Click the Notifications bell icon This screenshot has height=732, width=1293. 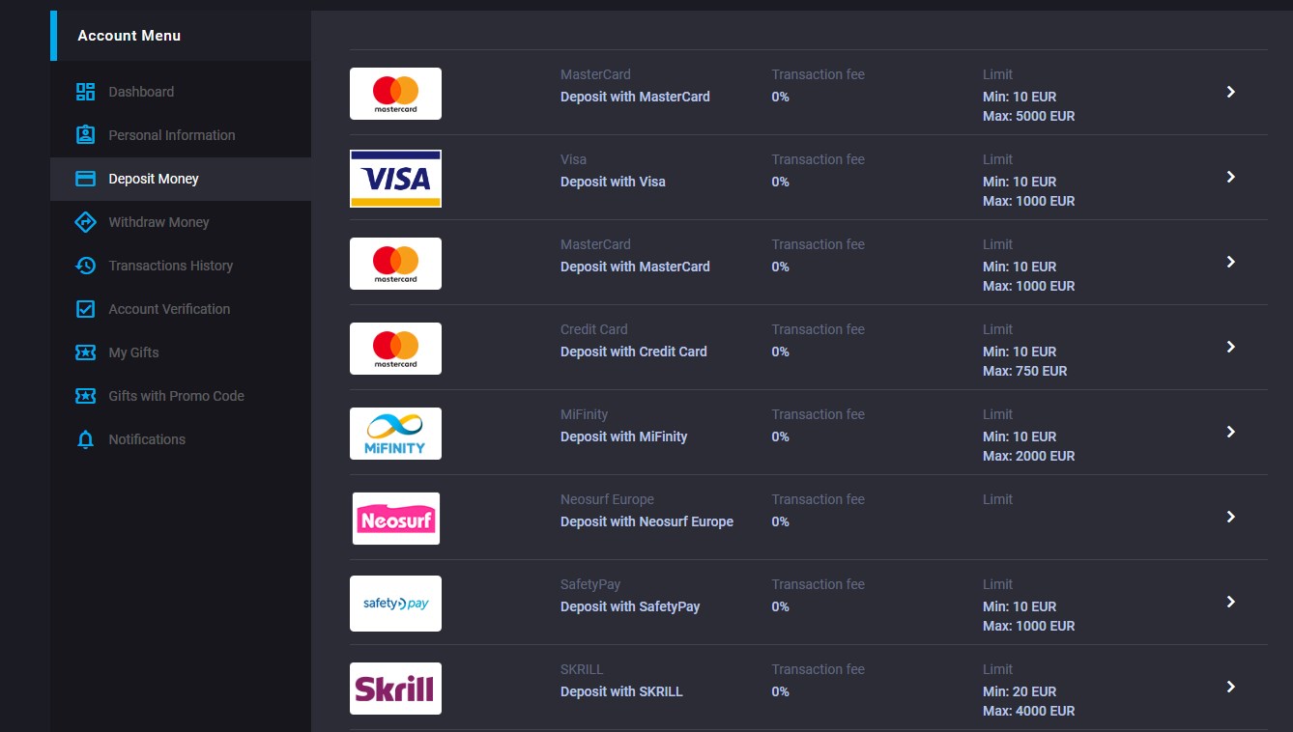tap(85, 439)
